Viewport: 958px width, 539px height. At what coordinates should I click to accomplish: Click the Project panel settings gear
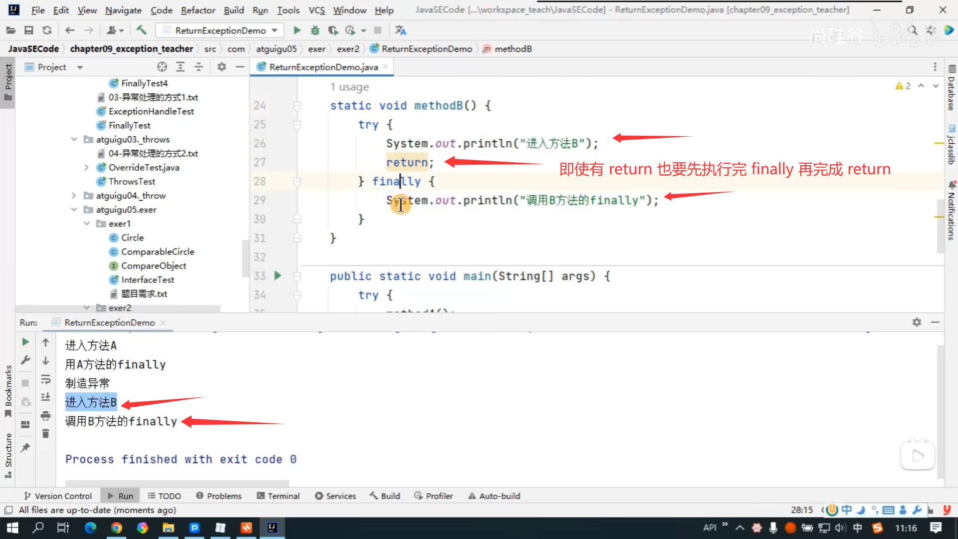point(222,67)
